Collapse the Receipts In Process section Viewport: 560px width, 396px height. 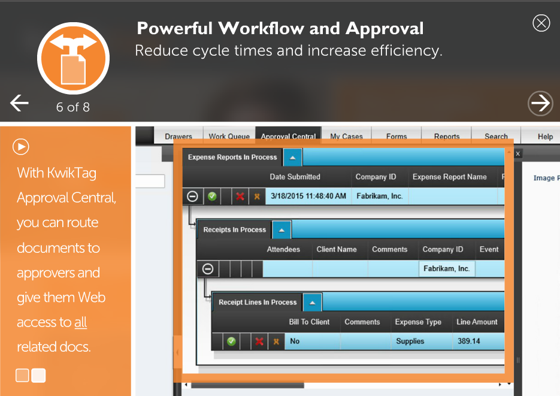pos(281,230)
